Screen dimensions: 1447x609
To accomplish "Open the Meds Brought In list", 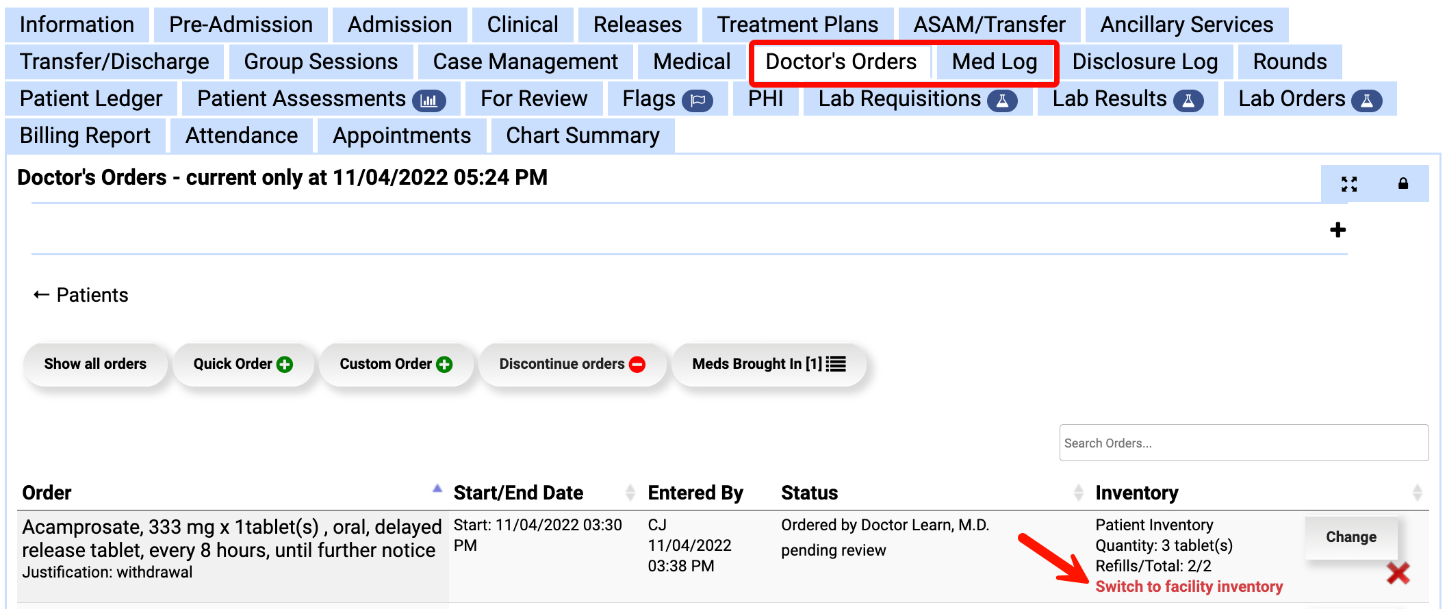I will 769,364.
